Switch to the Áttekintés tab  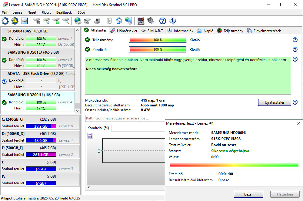[x=96, y=30]
